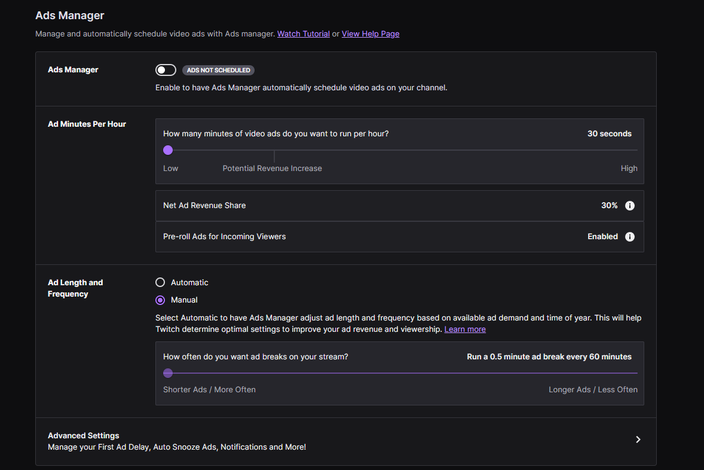Click the Potential Revenue Increase tick marker

point(274,157)
